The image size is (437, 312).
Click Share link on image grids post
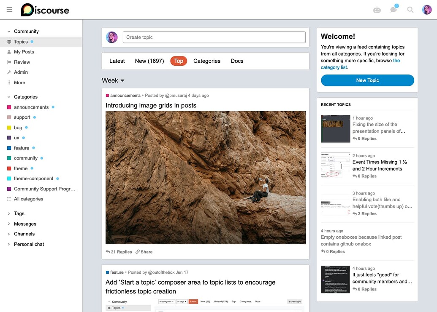(144, 252)
